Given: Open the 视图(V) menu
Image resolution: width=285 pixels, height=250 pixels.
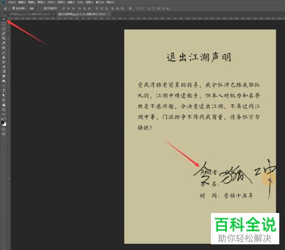Looking at the screenshot, I should (89, 2).
